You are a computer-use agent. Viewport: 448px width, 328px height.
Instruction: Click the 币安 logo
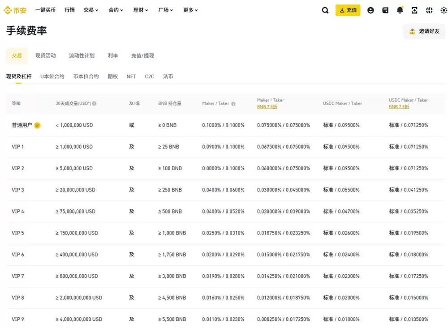14,9
